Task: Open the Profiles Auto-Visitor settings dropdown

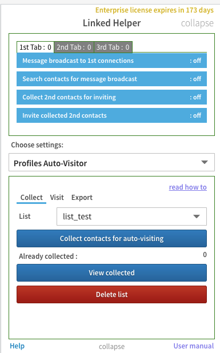Action: (111, 162)
